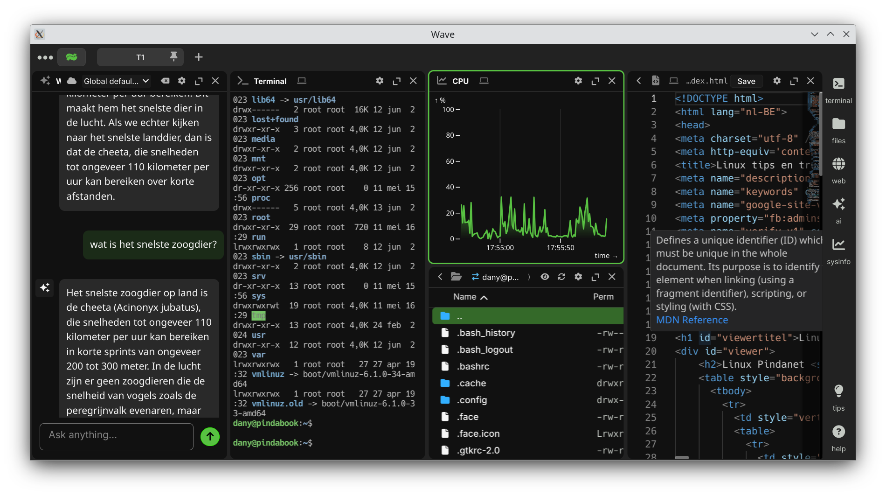The image size is (886, 496).
Task: Open the files widget in the sidebar
Action: click(838, 130)
